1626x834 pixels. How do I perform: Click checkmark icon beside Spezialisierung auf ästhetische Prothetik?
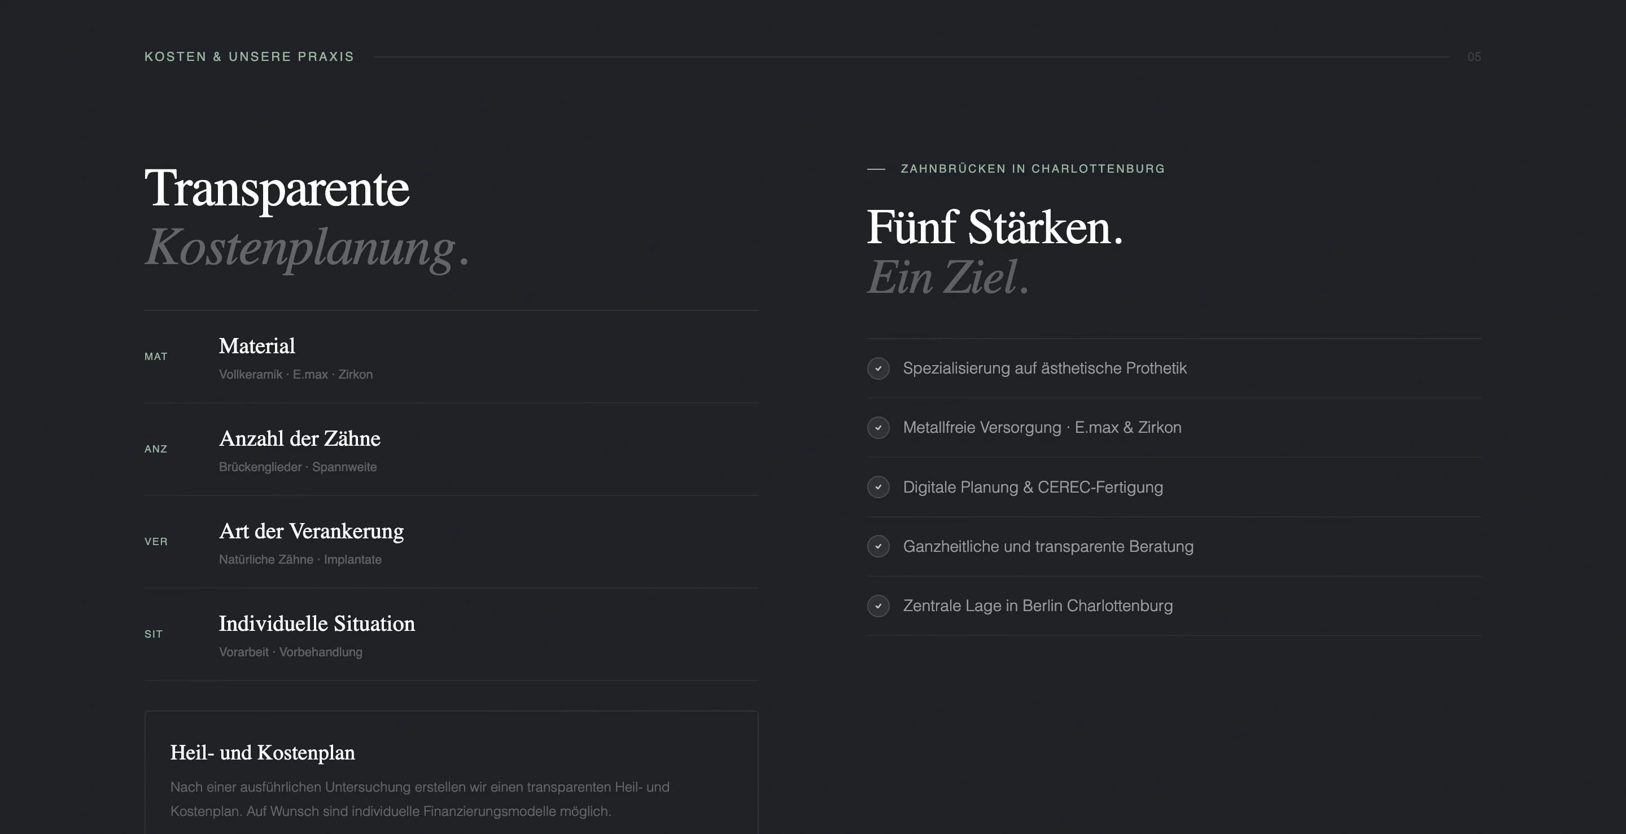[878, 368]
